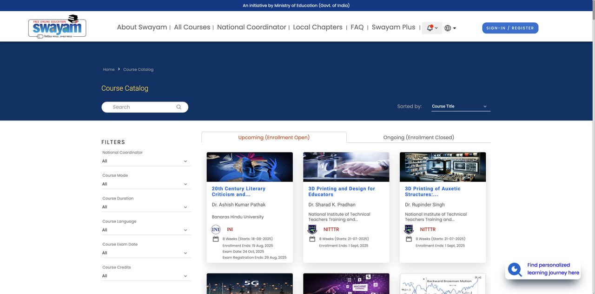Image resolution: width=595 pixels, height=294 pixels.
Task: Open the Sorted by Course Title dropdown
Action: [x=461, y=107]
